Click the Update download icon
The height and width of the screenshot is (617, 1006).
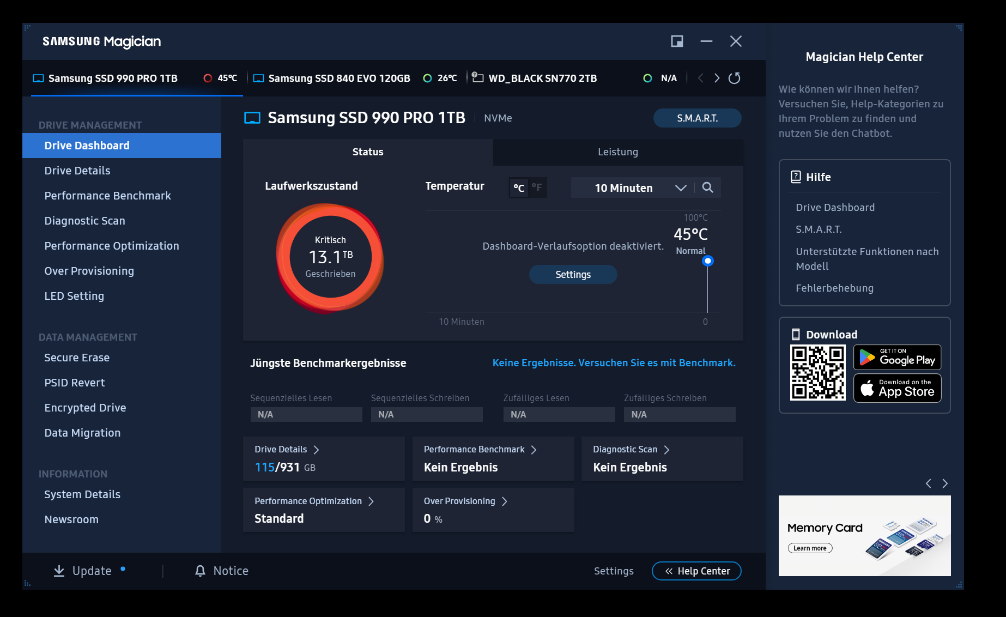[x=59, y=571]
